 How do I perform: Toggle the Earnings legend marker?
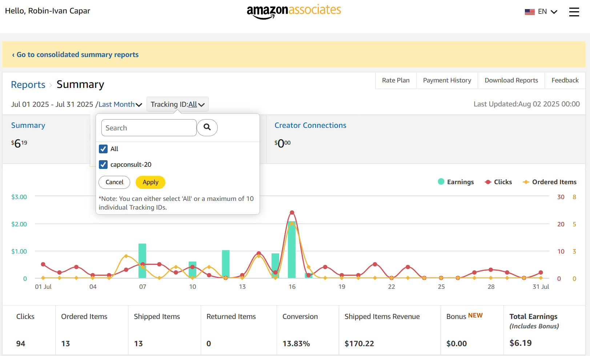[x=441, y=182]
